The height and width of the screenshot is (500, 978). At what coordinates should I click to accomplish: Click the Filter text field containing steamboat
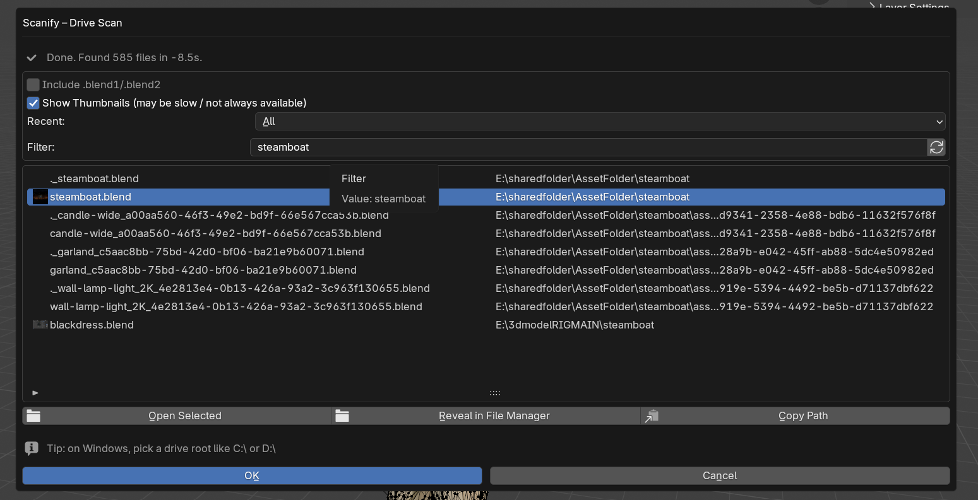tap(588, 147)
